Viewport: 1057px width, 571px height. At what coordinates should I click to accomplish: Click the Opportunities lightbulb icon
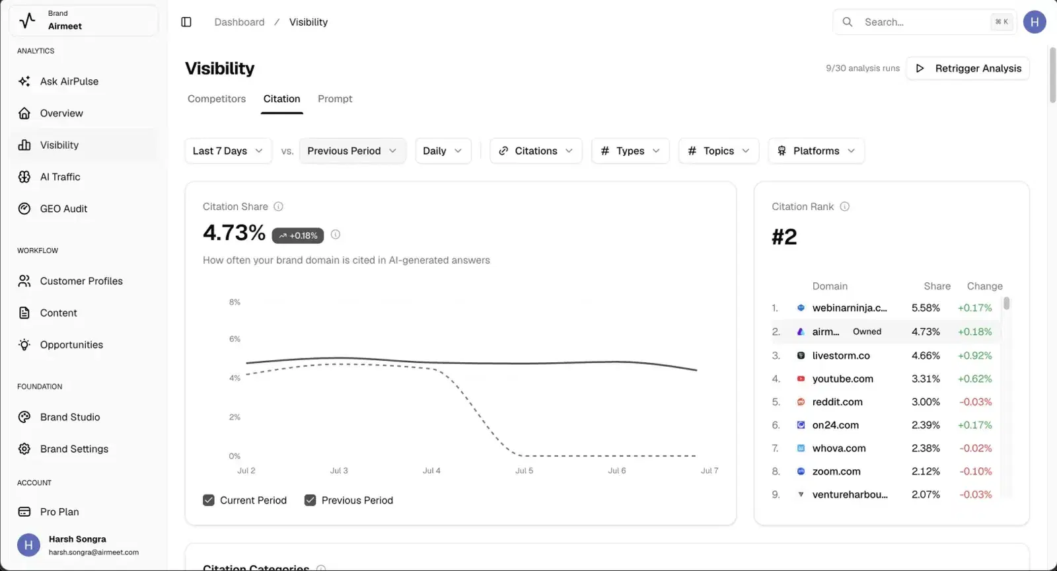(x=24, y=344)
